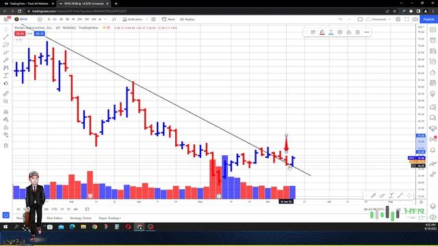The height and width of the screenshot is (246, 438).
Task: Open the Unnamed layout dropdown arrow
Action: (x=389, y=19)
